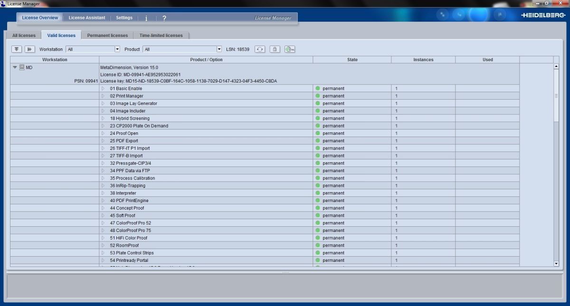
Task: Open the Product filter dropdown
Action: click(x=219, y=49)
